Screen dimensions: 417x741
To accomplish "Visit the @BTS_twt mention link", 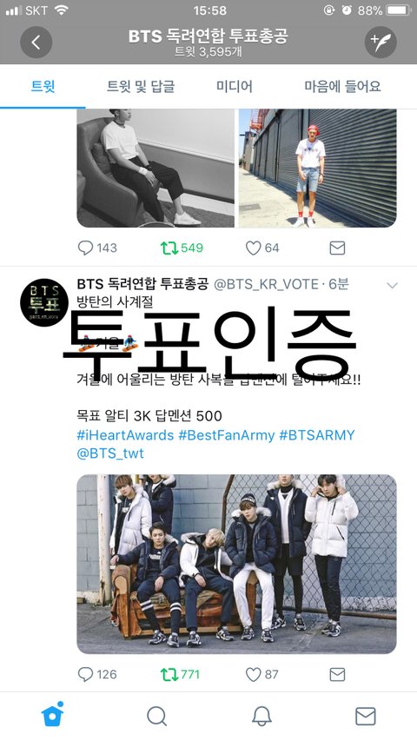I will 110,453.
